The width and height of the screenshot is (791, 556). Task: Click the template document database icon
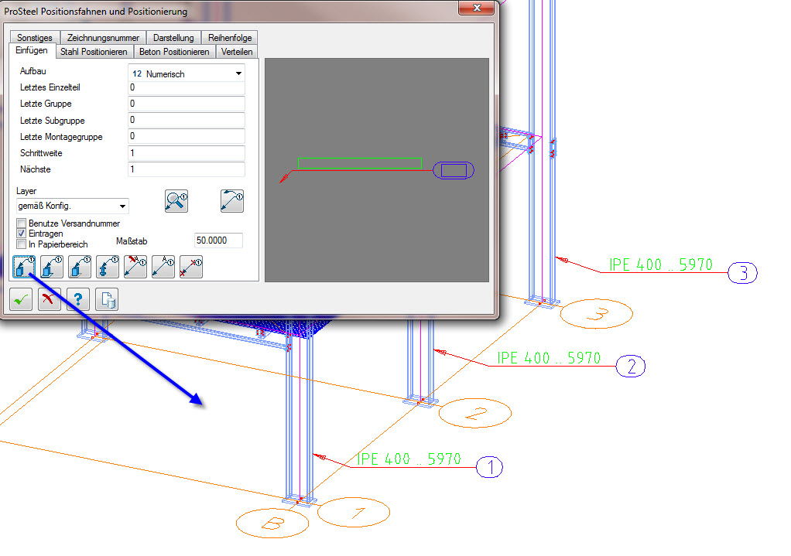(107, 299)
